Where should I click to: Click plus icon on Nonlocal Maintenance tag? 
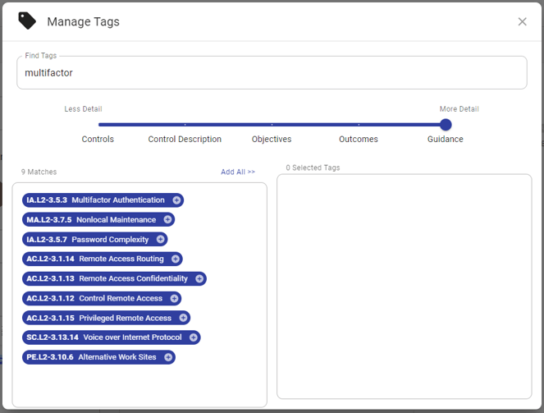(167, 220)
